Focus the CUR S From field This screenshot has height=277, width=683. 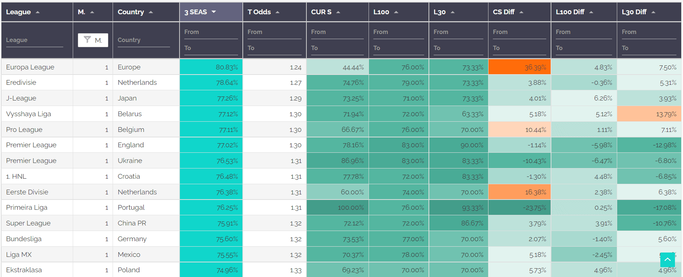click(x=337, y=32)
